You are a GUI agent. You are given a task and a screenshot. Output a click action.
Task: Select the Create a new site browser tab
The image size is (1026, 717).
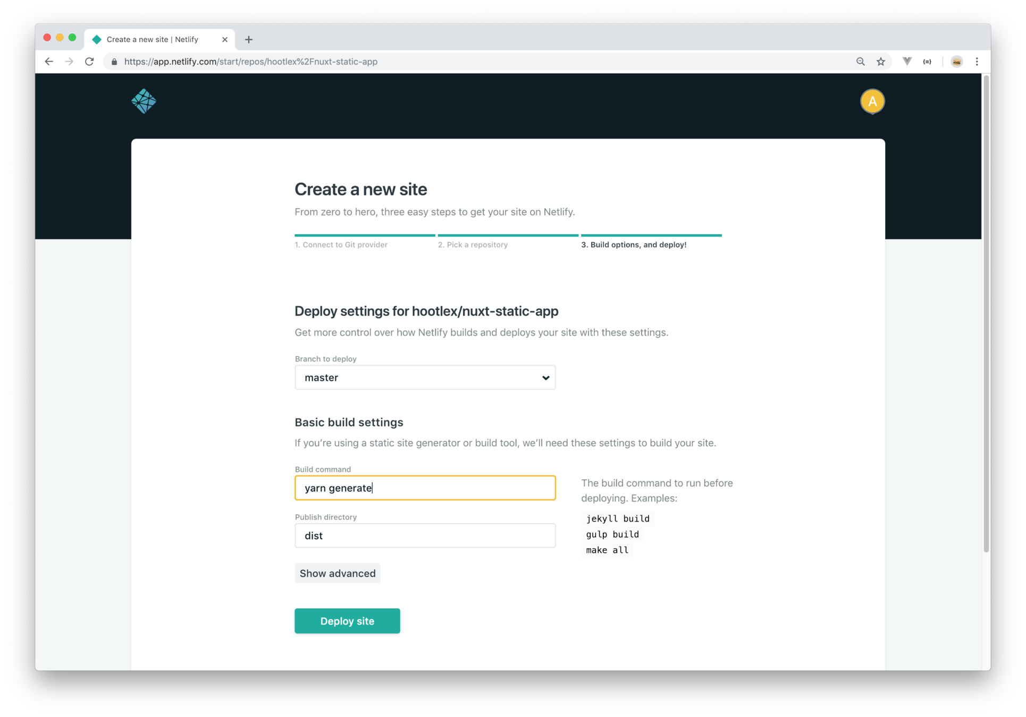coord(153,39)
